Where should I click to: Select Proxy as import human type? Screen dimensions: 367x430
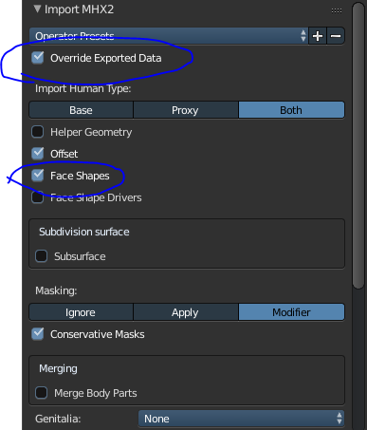[186, 110]
